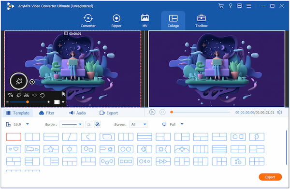Viewport: 290px width, 189px height.
Task: Select the three horizontal rows template
Action: click(145, 137)
